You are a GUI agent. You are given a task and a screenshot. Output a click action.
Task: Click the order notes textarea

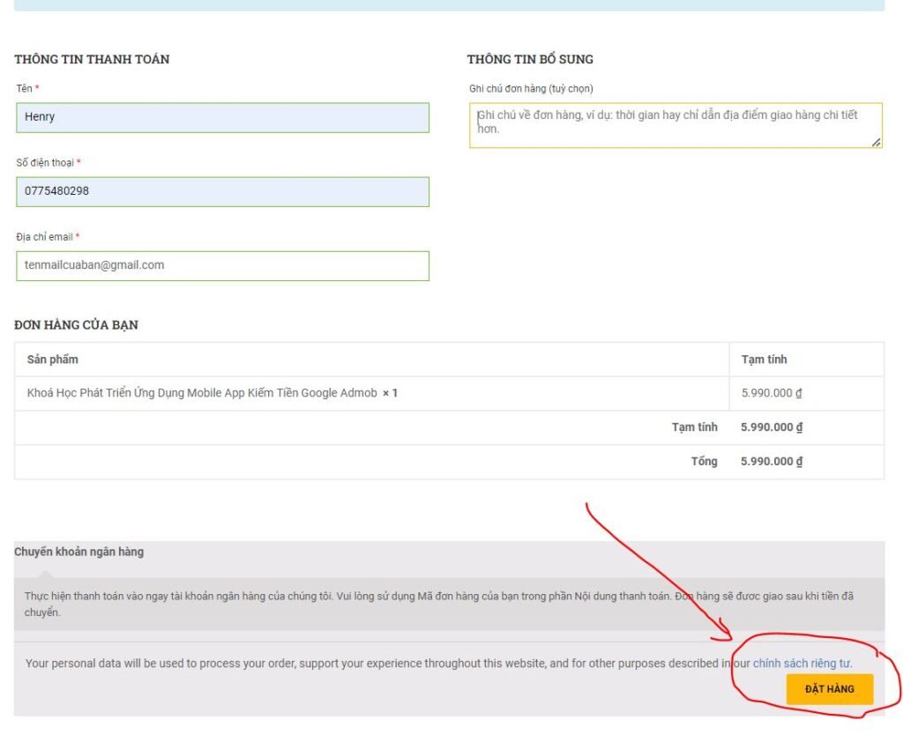pyautogui.click(x=675, y=124)
